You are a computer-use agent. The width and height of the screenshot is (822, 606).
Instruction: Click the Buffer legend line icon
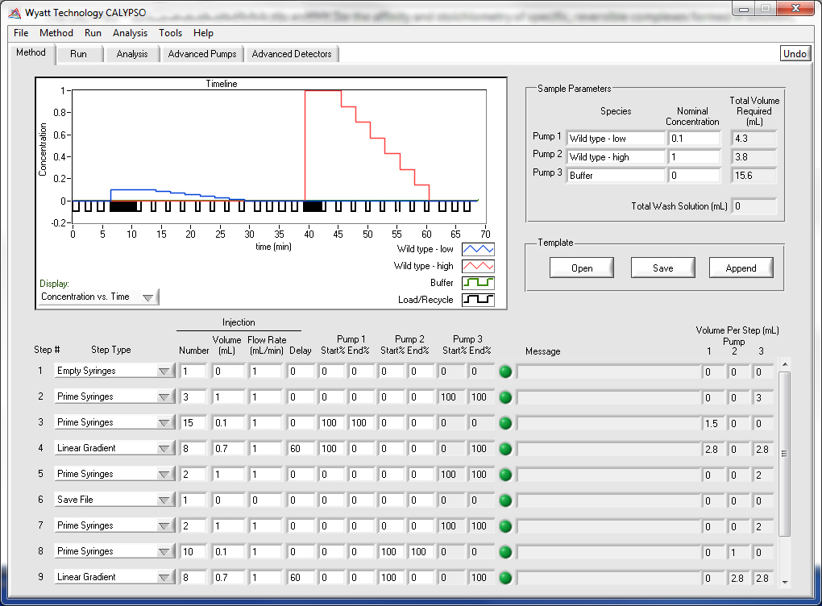point(478,284)
